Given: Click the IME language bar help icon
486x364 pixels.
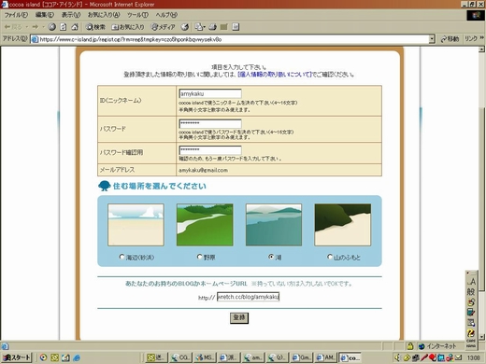Looking at the screenshot, I should click(x=471, y=333).
